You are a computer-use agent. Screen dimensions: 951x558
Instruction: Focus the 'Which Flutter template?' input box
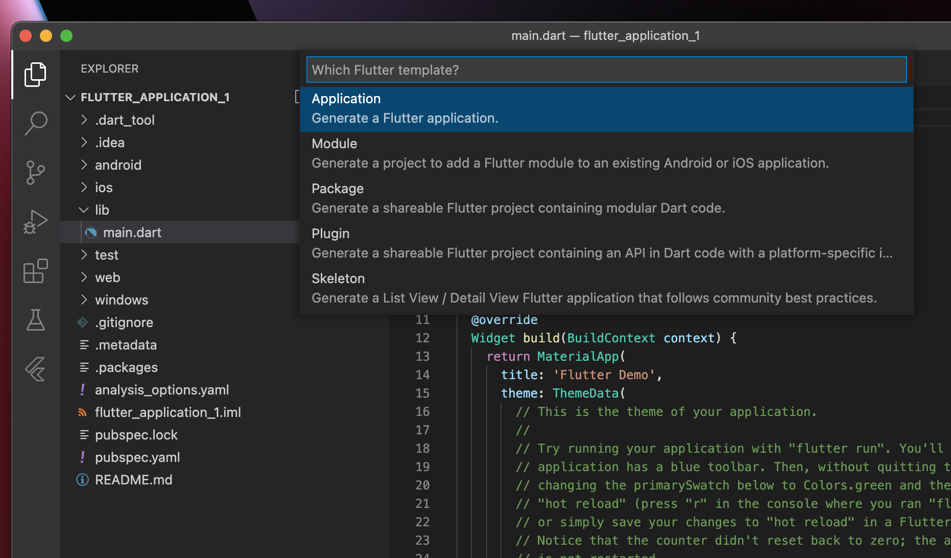click(606, 70)
